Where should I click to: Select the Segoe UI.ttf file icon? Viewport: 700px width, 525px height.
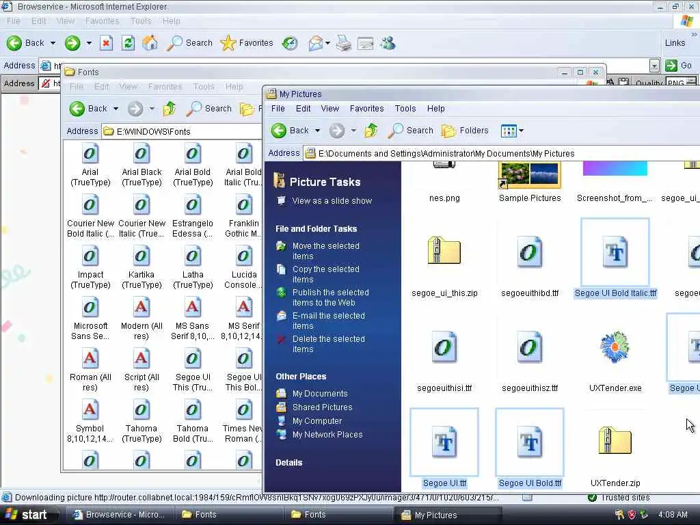point(444,442)
